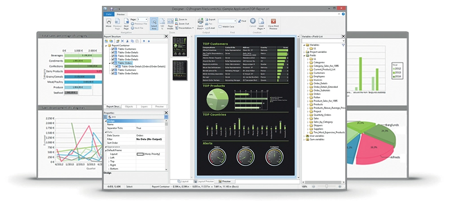Screen dimensions: 449x204
Task: Click the Find button
Action: pos(242,21)
